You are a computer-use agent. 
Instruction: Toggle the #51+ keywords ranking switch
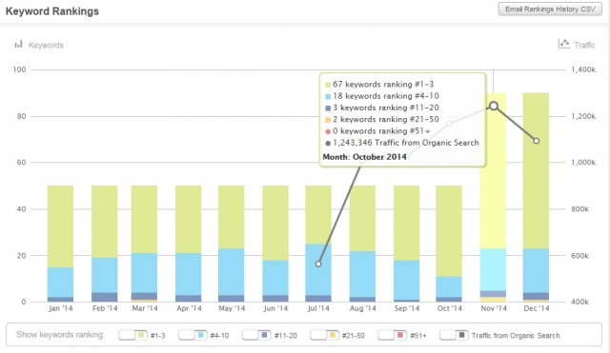coord(392,335)
